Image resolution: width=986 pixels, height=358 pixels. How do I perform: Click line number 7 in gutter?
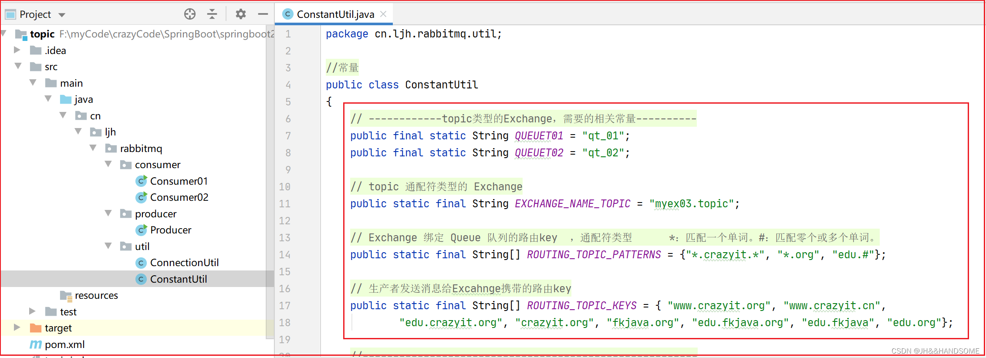[288, 136]
